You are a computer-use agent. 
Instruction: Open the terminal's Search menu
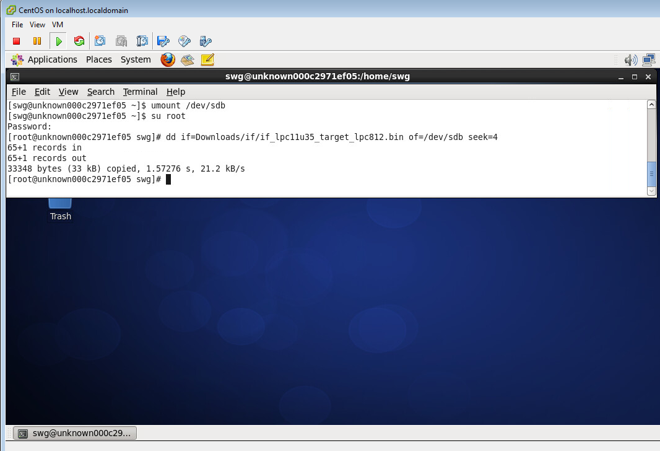[x=100, y=92]
